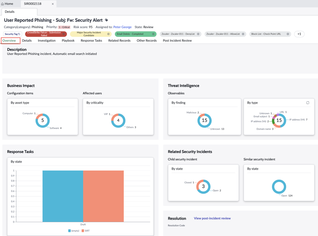The image size is (318, 236).
Task: Expand the +1 more tags button
Action: tap(299, 34)
